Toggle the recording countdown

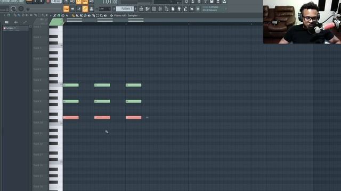tap(79, 2)
